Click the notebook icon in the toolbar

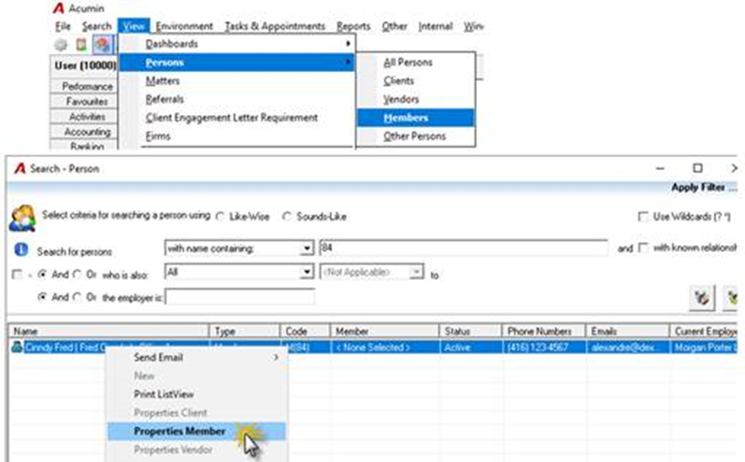tap(81, 45)
